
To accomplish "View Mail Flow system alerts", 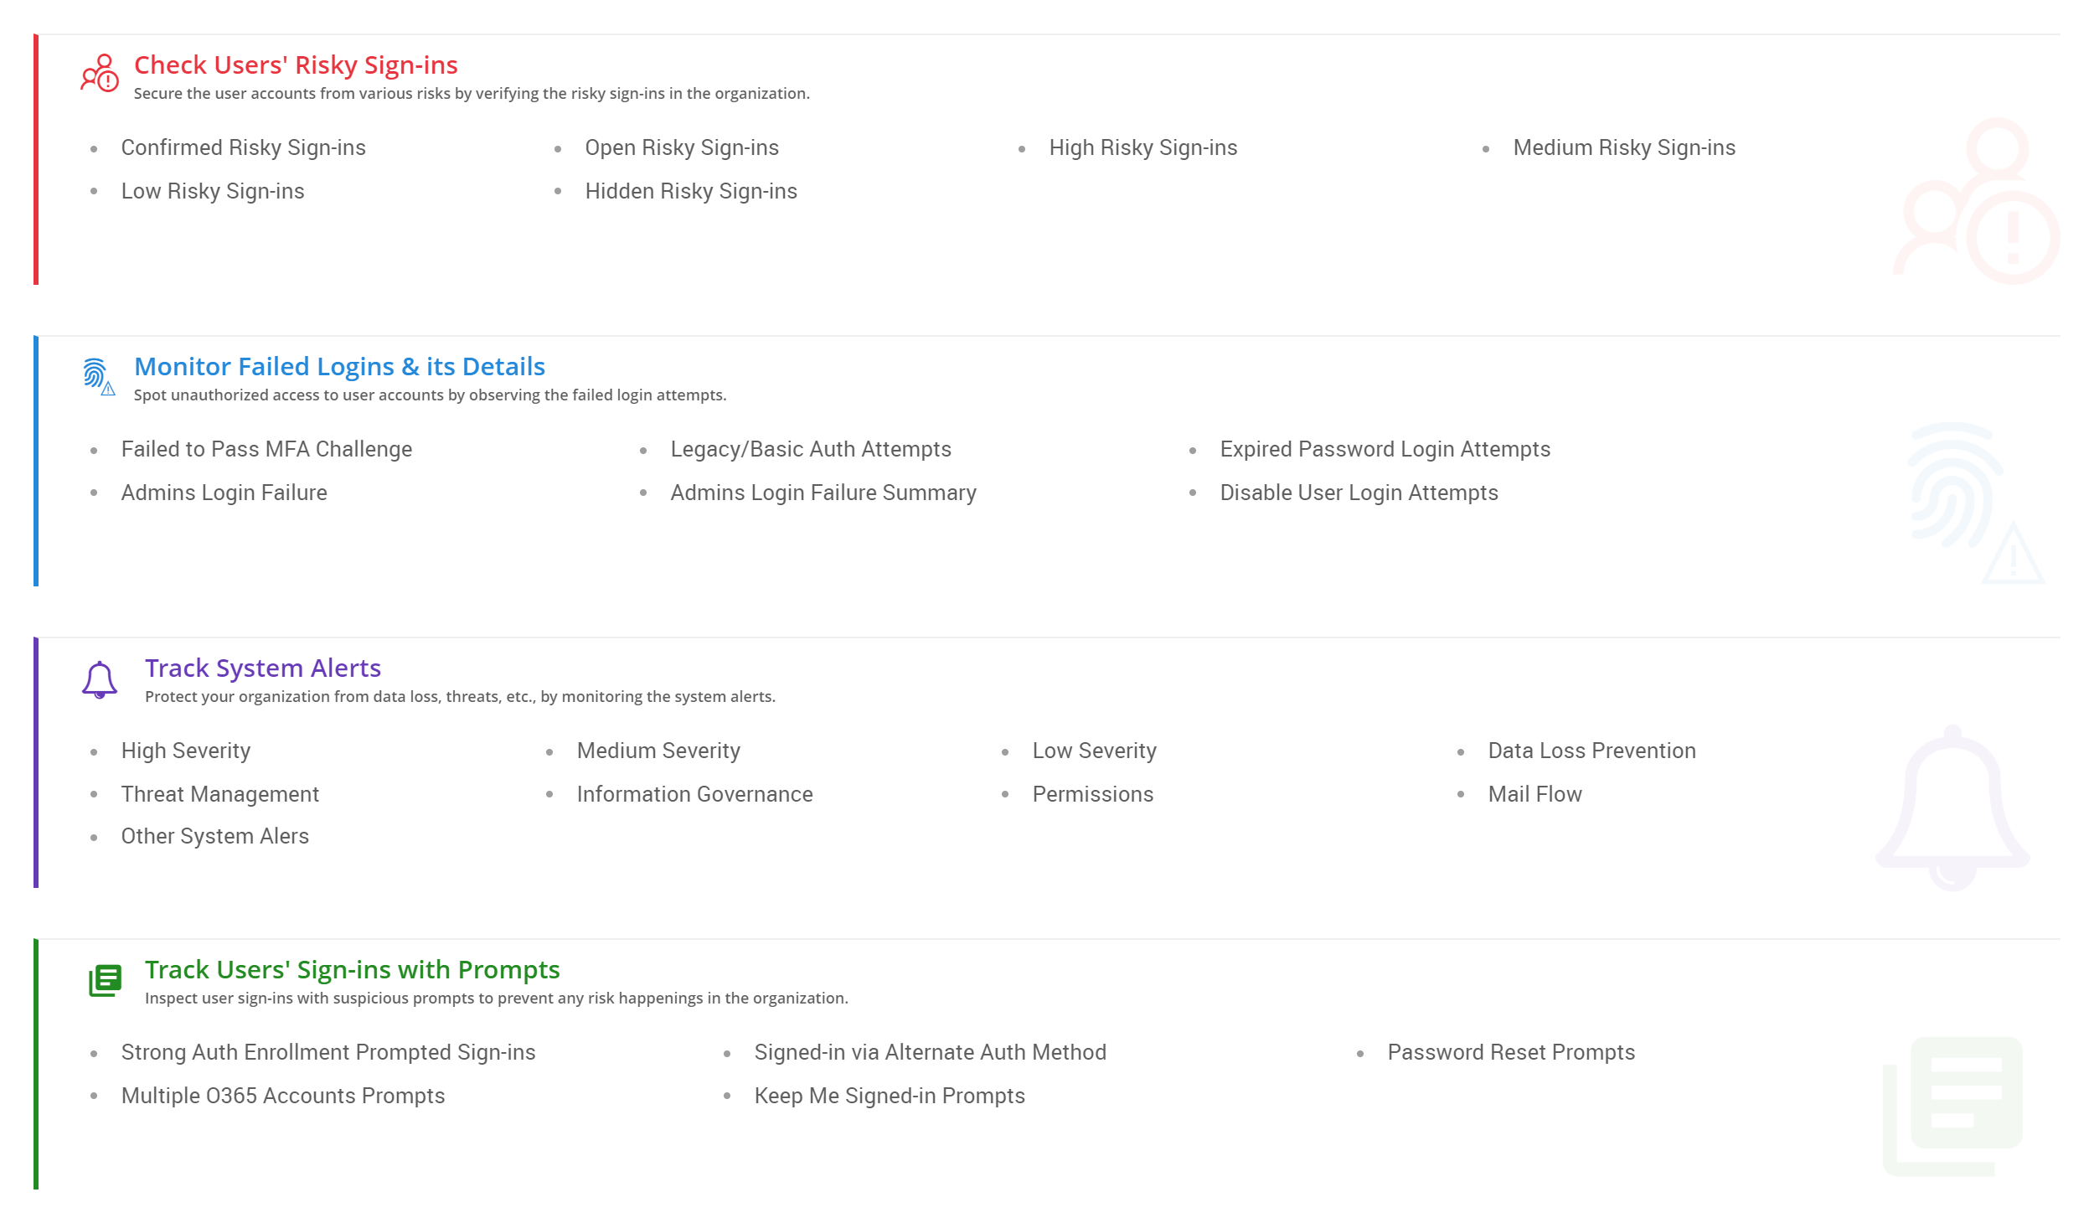I will pos(1534,795).
